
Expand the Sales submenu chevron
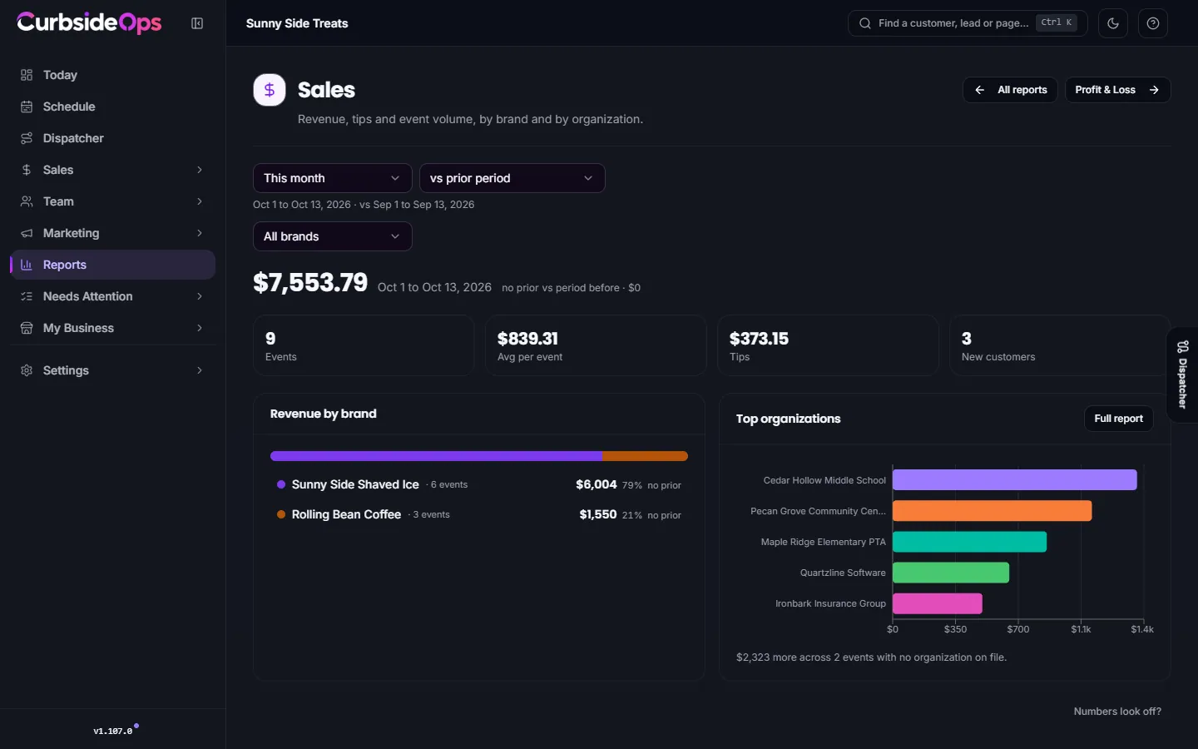tap(200, 170)
